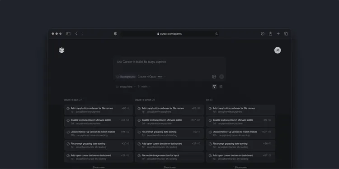
Task: Click the send prompt button
Action: [x=221, y=77]
